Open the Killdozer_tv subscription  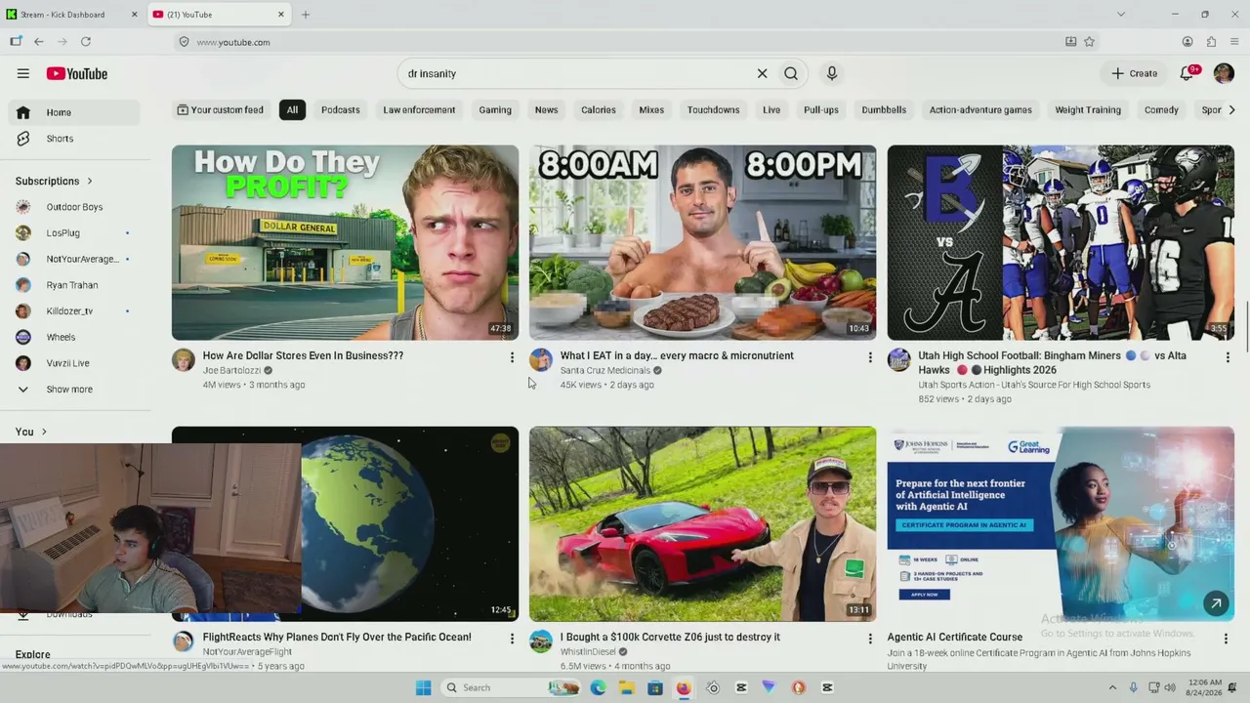pyautogui.click(x=74, y=311)
